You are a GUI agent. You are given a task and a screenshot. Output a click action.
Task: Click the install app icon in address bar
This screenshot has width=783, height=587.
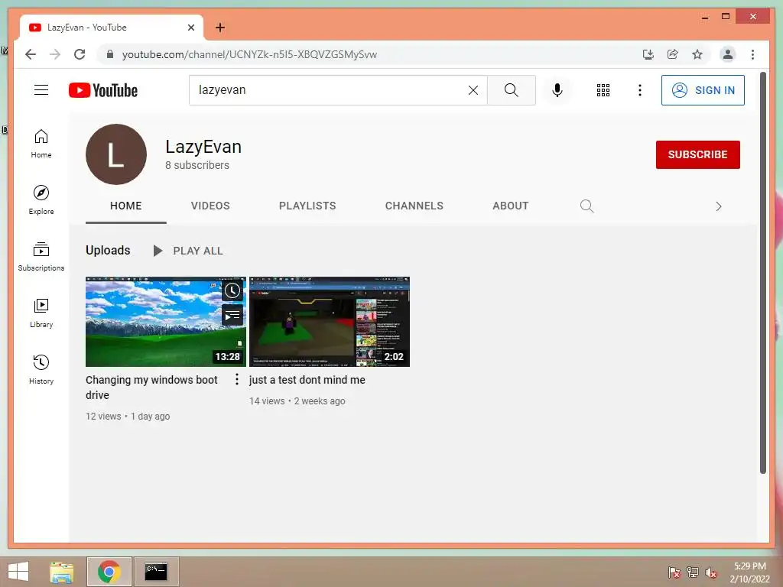[x=648, y=54]
